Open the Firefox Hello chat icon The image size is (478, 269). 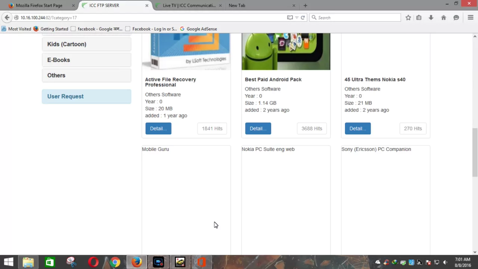click(x=456, y=18)
